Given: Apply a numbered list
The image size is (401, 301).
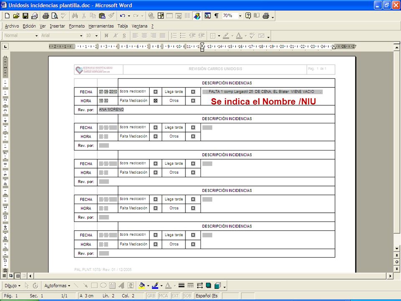Looking at the screenshot, I should (x=174, y=36).
